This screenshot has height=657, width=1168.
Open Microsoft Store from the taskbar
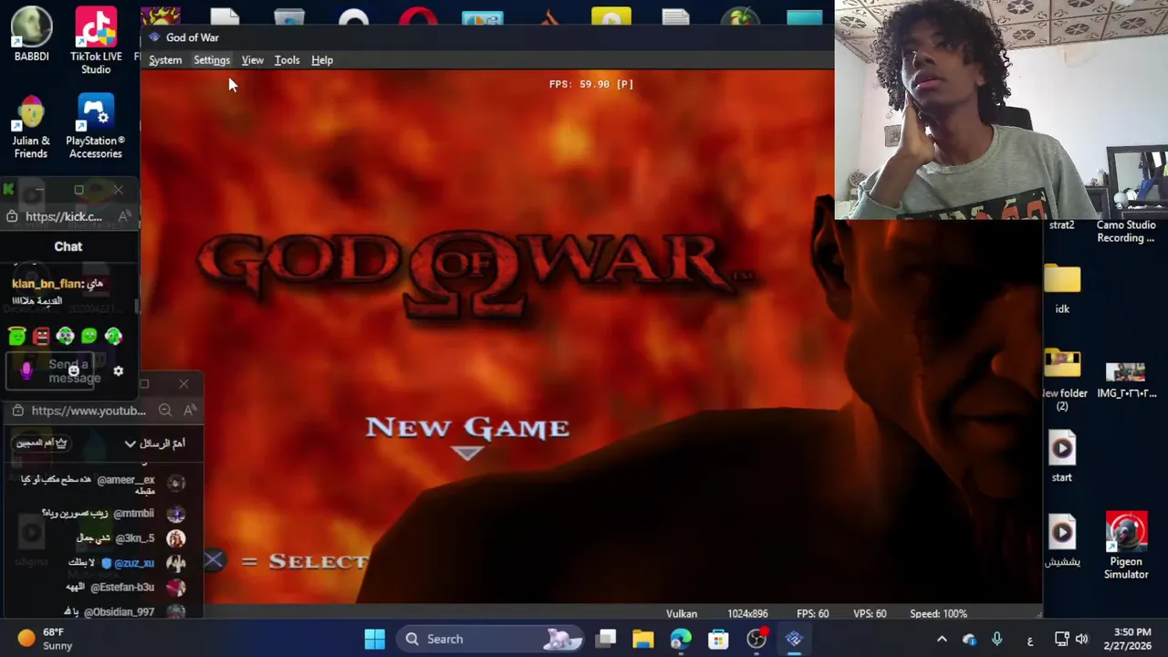(x=718, y=639)
